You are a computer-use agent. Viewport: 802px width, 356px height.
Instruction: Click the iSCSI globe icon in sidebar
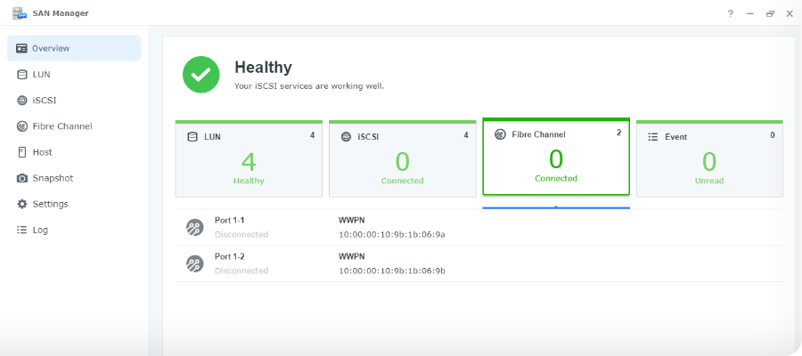(22, 101)
